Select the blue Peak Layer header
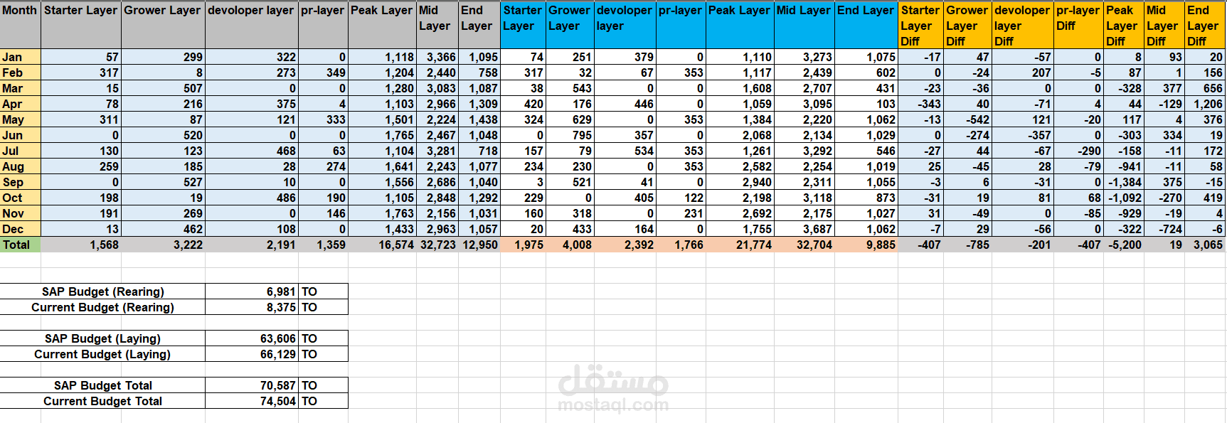Screen dimensions: 1227x423 (x=740, y=26)
